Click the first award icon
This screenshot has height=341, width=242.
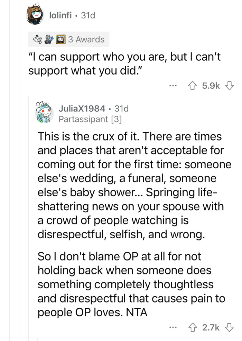pyautogui.click(x=38, y=39)
